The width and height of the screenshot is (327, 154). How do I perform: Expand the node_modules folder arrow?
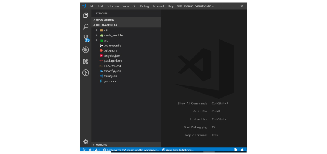coord(97,35)
